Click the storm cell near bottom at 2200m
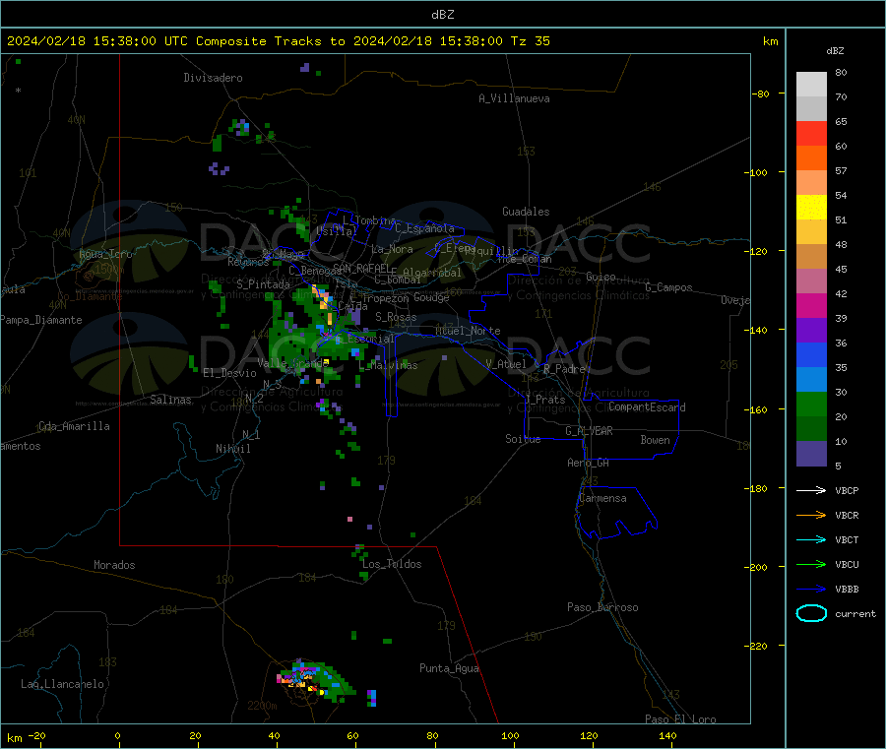Viewport: 886px width, 749px height. click(x=314, y=681)
